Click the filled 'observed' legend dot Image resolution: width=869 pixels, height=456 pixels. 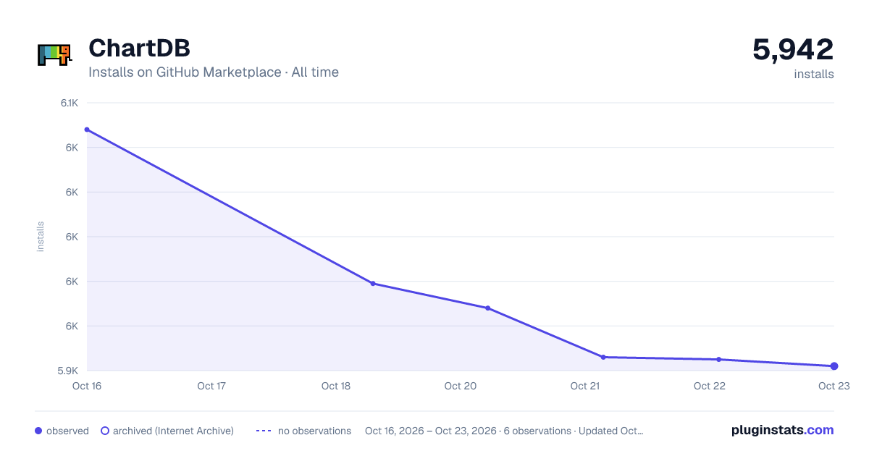click(38, 431)
